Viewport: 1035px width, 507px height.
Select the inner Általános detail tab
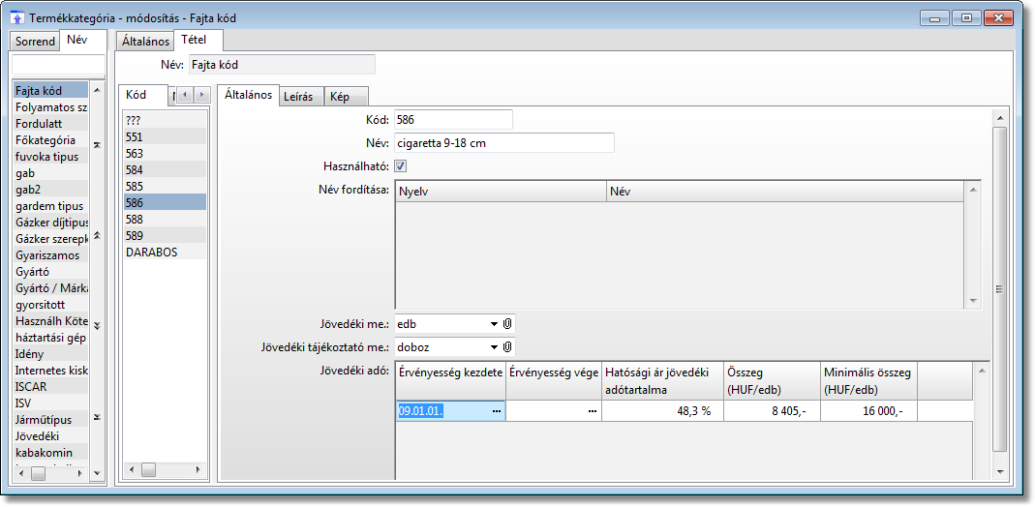coord(248,94)
